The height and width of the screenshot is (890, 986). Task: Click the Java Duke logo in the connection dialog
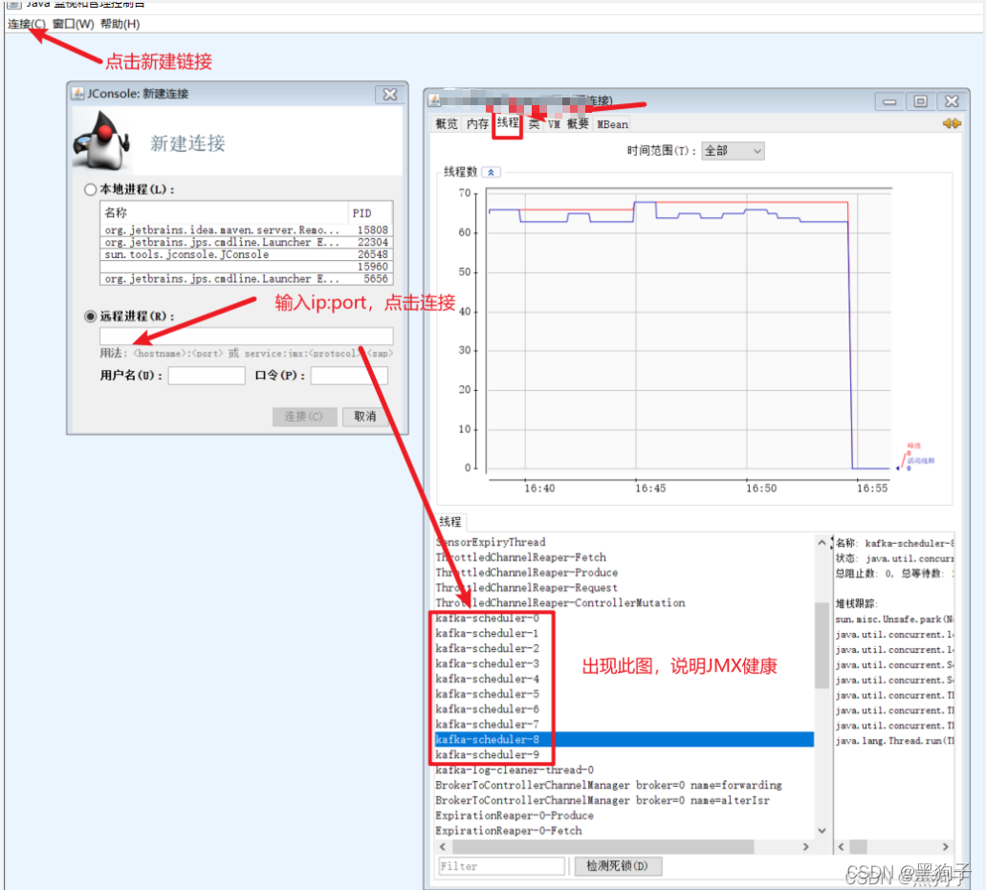[100, 139]
